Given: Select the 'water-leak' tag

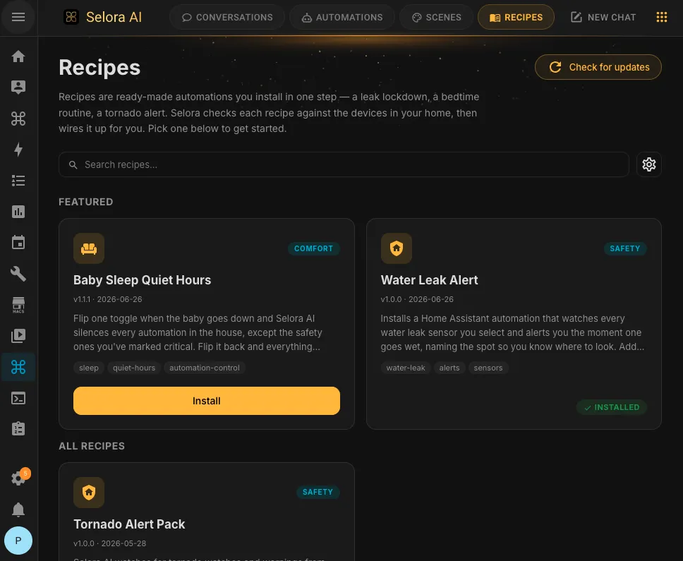Looking at the screenshot, I should coord(406,368).
